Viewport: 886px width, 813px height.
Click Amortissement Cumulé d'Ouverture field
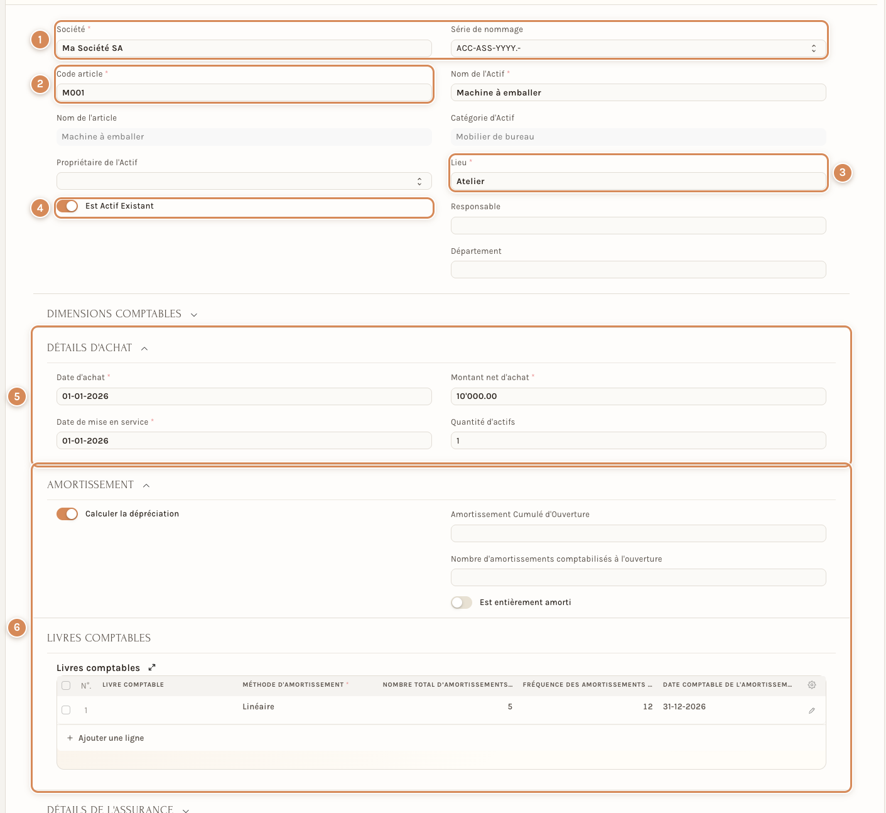(x=638, y=533)
